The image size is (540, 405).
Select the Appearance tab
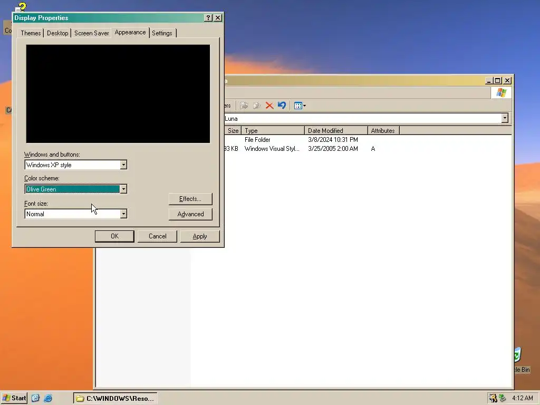point(130,32)
